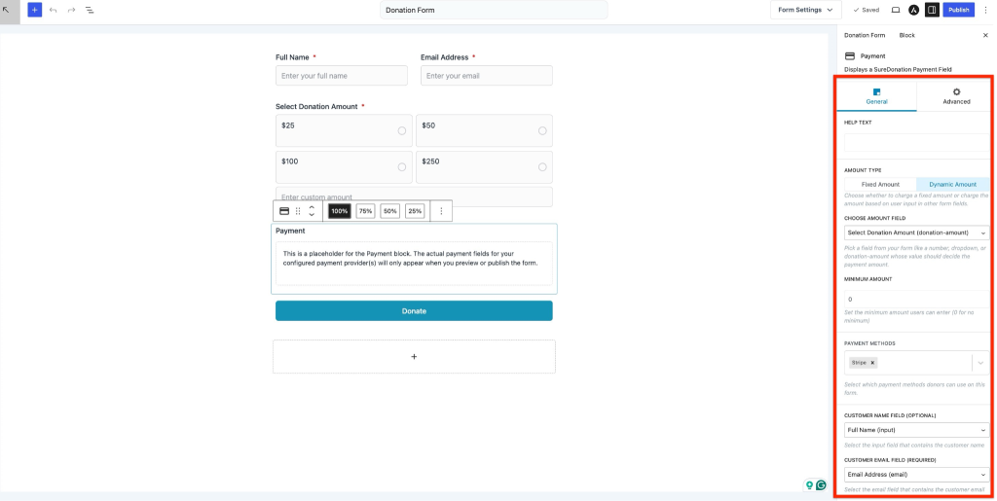Viewport: 997px width, 501px height.
Task: Open the Choose Amount Field dropdown
Action: click(x=916, y=233)
